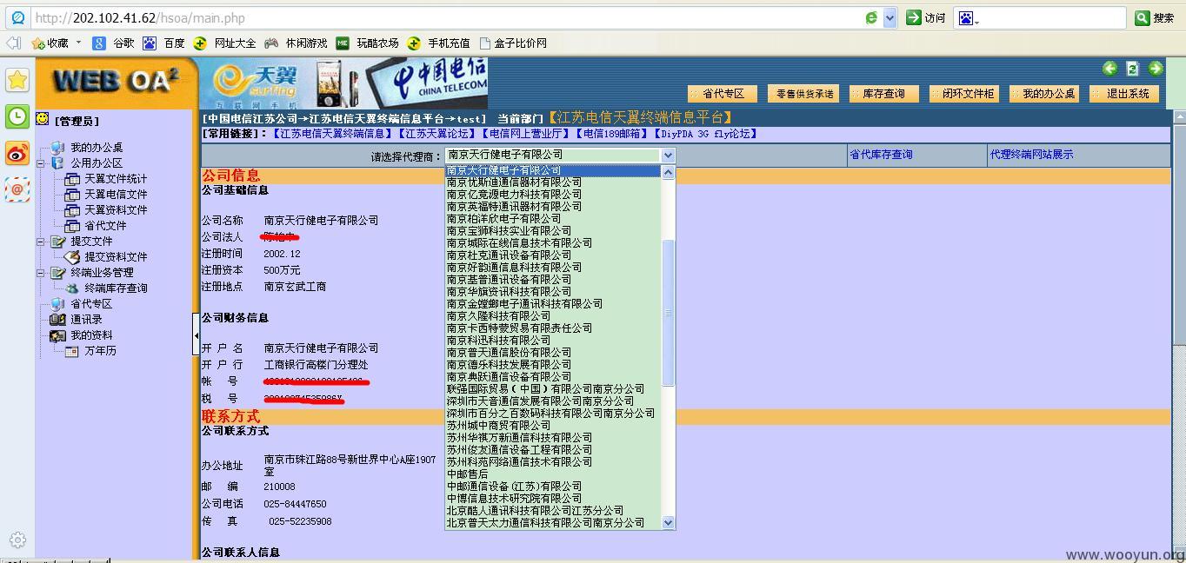Open 提交资料文件 in the tree

click(x=116, y=257)
